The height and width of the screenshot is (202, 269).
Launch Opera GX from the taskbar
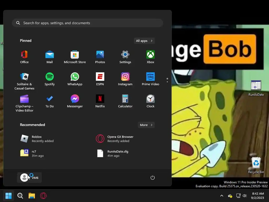[43, 196]
